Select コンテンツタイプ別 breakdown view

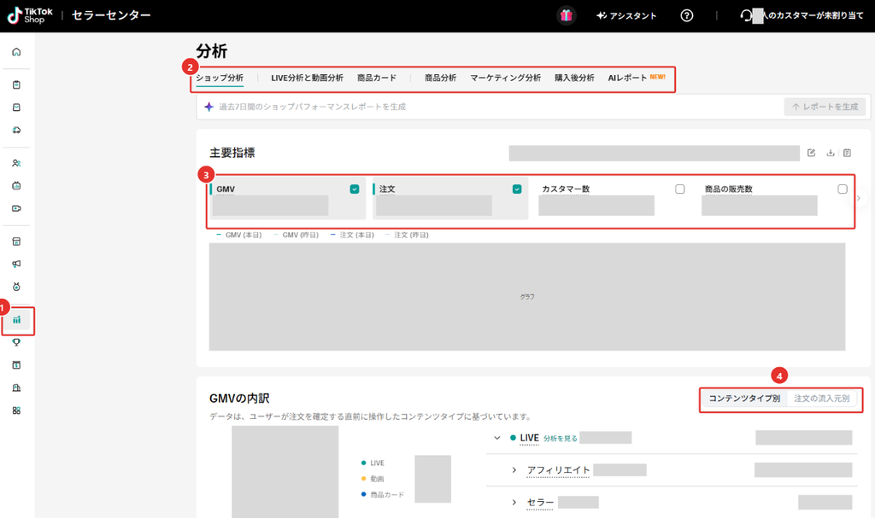pos(744,399)
